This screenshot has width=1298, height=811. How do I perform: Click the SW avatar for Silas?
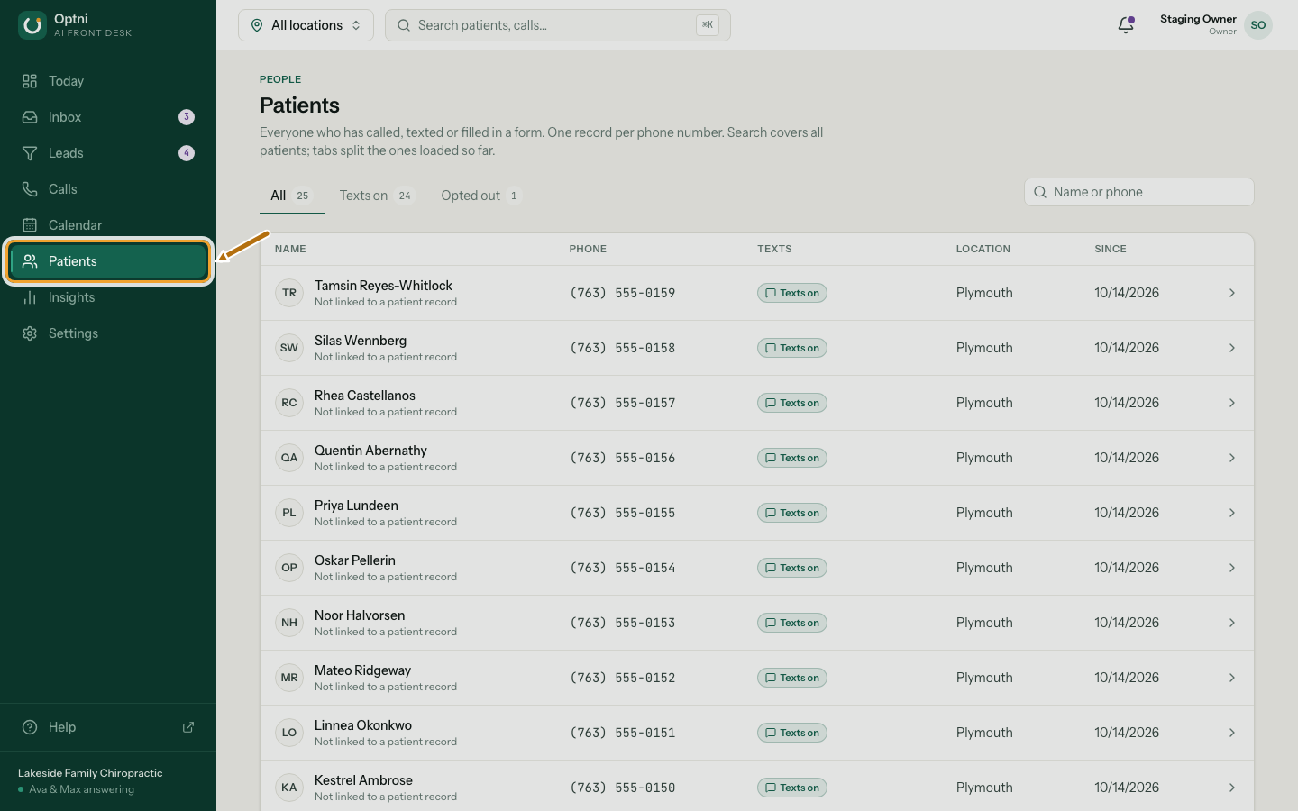289,348
